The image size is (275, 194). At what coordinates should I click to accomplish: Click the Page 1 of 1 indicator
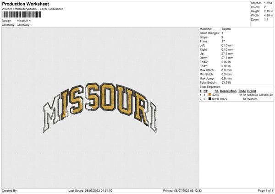coord(265,191)
